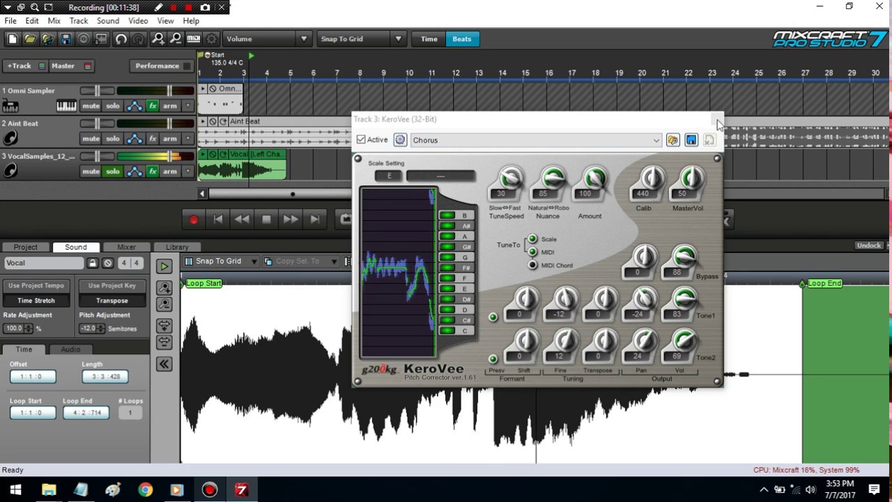Open preferences gear in main toolbar
892x502 pixels.
click(x=212, y=39)
